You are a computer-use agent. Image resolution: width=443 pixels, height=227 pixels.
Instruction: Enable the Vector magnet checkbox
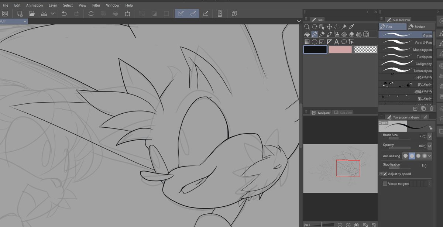pos(385,183)
